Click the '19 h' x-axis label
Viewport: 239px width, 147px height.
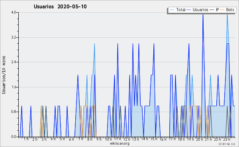click(x=190, y=139)
